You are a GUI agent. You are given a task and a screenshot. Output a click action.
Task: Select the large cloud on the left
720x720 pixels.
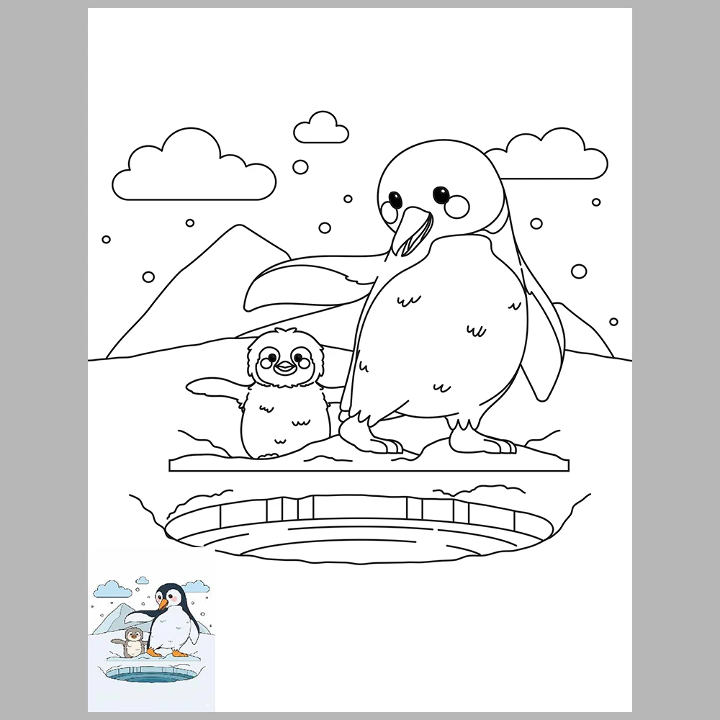point(194,164)
